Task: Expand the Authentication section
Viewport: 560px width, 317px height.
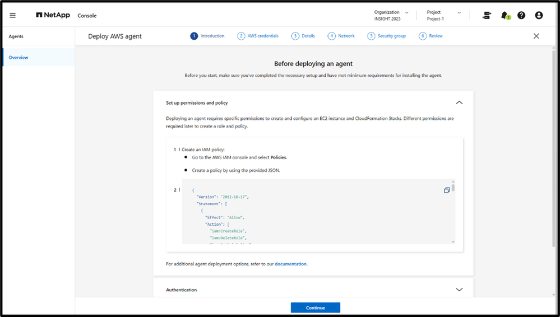Action: 459,290
